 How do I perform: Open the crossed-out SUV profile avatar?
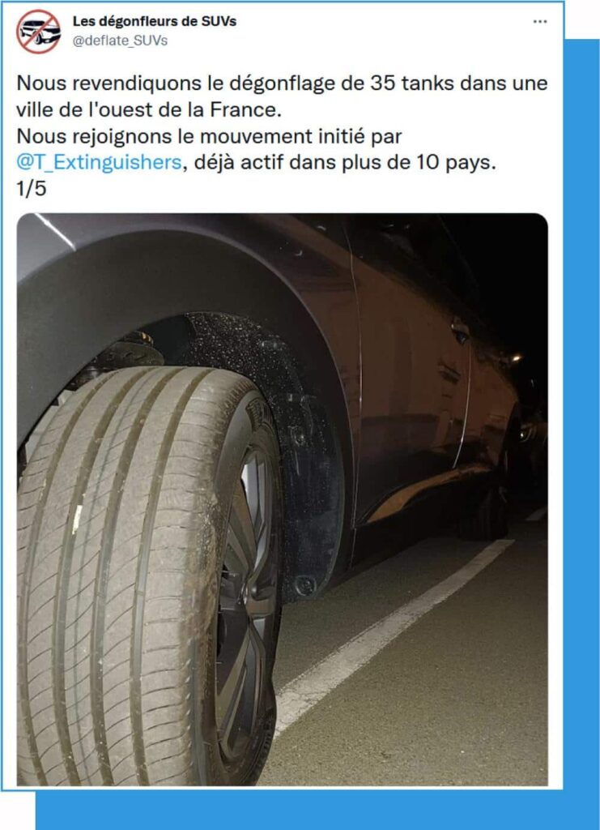(39, 32)
